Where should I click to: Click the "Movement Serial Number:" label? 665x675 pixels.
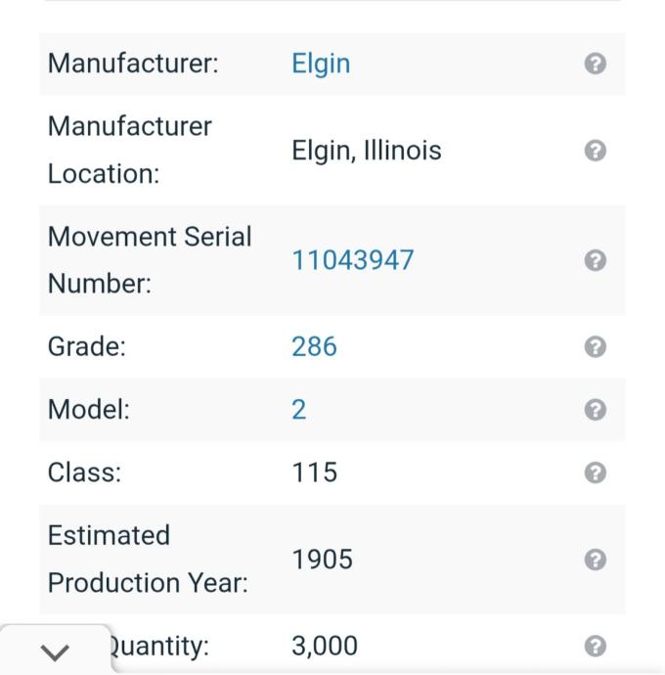(150, 260)
